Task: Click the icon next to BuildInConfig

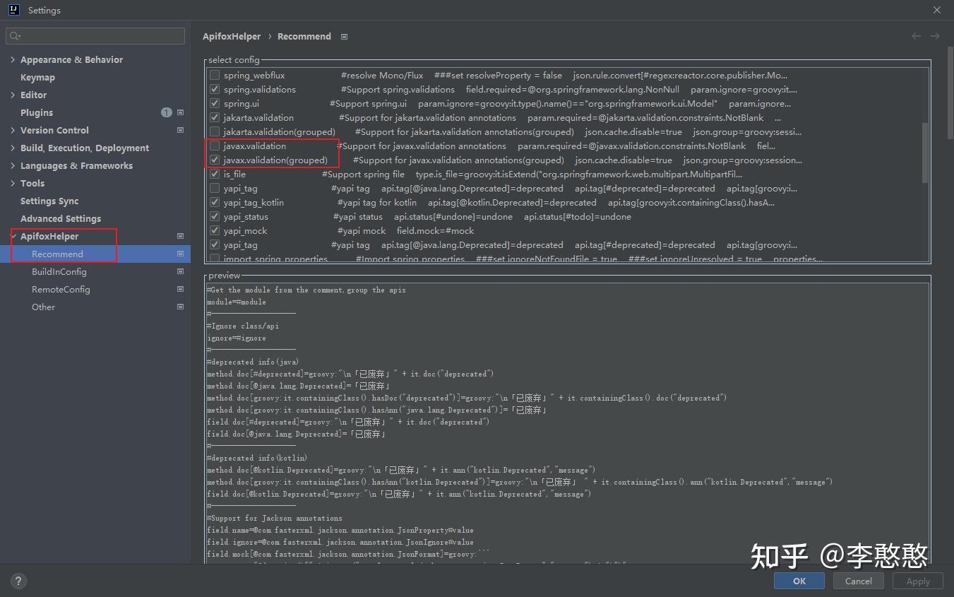Action: [x=180, y=271]
